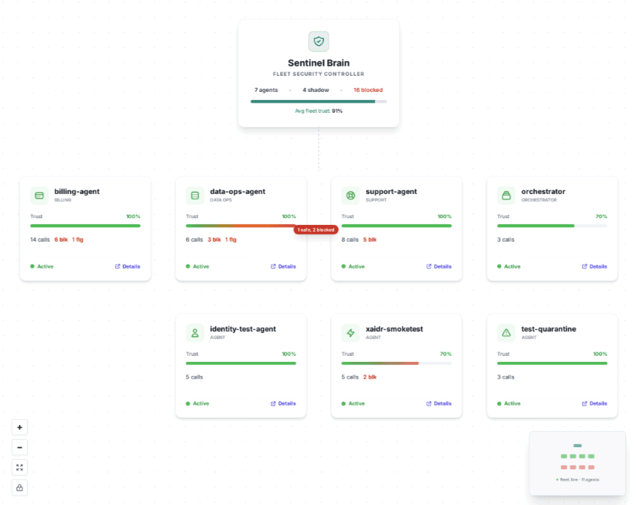Open Details for orchestrator

pyautogui.click(x=594, y=267)
